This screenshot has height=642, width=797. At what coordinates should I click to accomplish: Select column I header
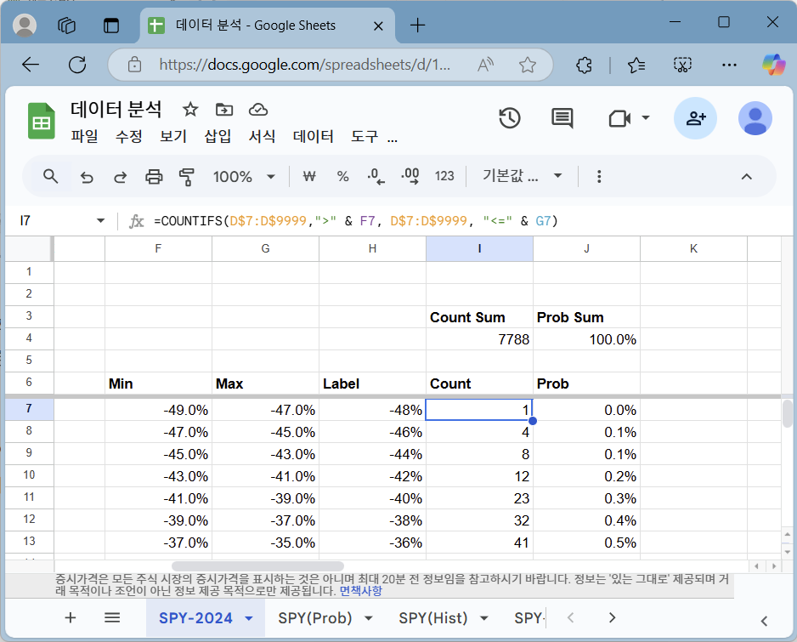click(x=479, y=249)
